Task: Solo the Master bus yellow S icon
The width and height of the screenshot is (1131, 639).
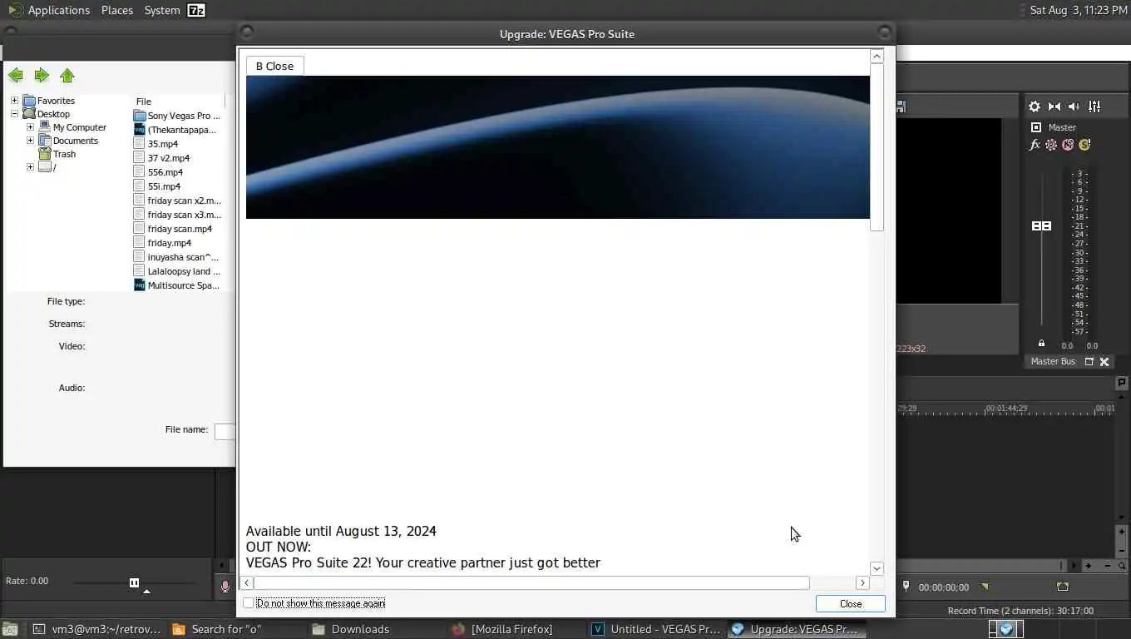Action: tap(1084, 145)
